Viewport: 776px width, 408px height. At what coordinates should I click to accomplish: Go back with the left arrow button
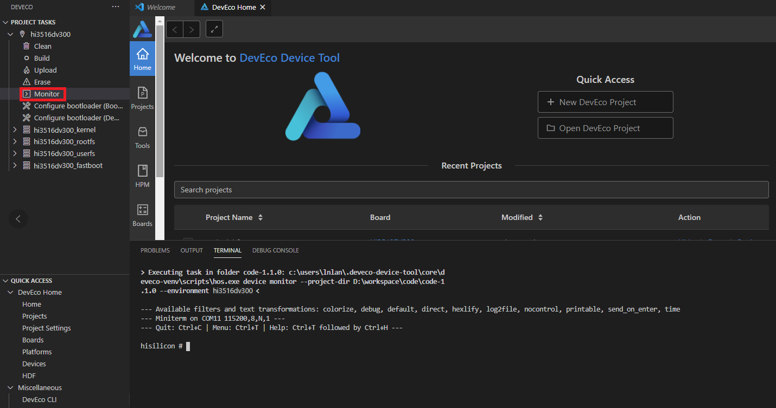[x=175, y=29]
